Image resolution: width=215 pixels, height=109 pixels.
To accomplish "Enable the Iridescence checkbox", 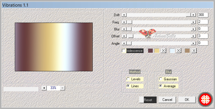I will coord(124,51).
